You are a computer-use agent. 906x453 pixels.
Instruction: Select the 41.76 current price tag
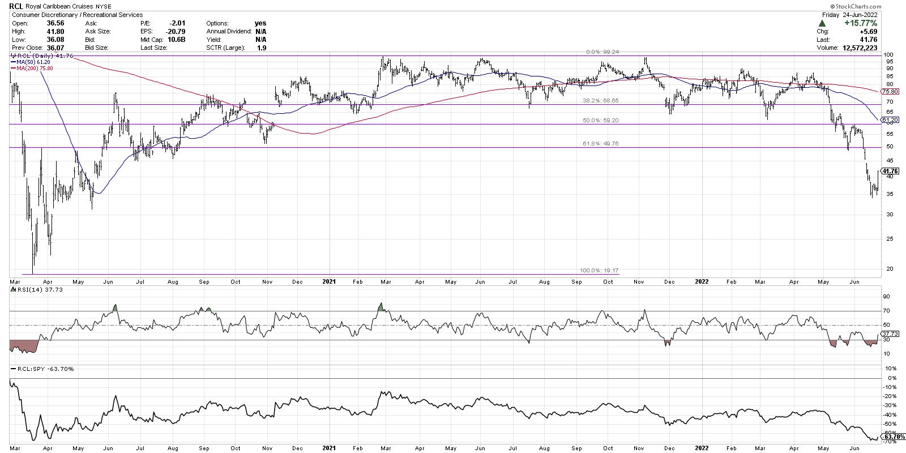[890, 171]
